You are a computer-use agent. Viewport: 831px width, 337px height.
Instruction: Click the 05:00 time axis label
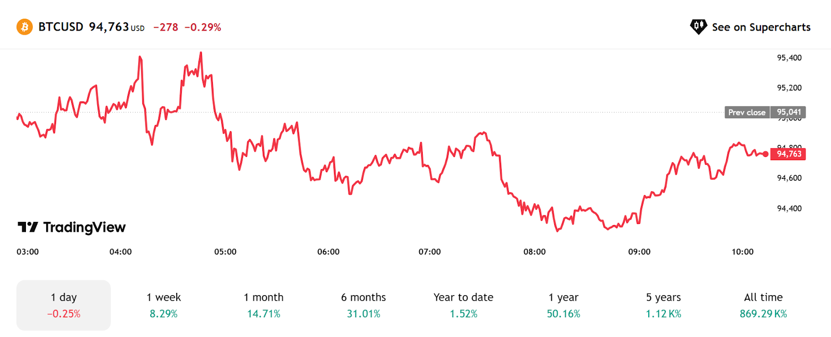coord(225,252)
